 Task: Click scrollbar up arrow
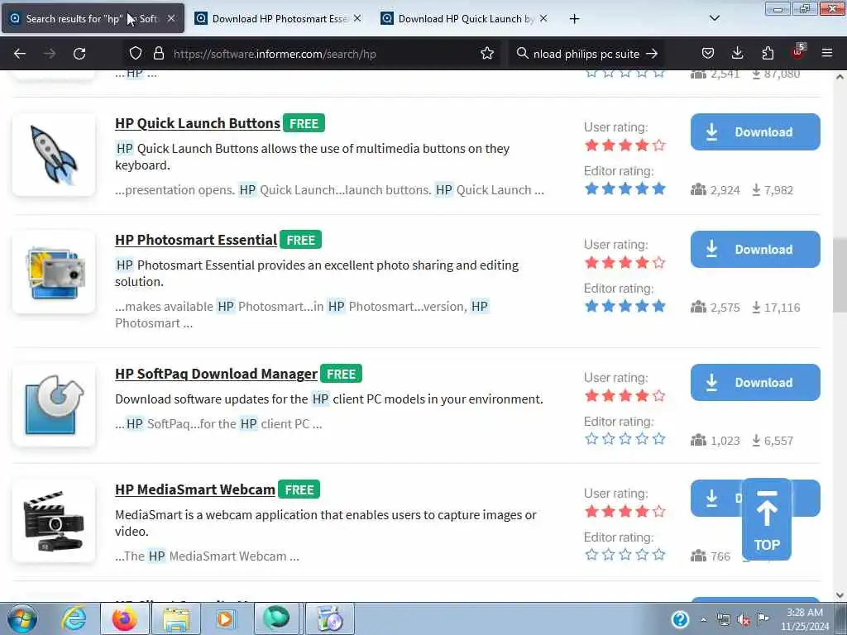(840, 77)
